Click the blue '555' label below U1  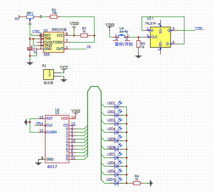47,55
